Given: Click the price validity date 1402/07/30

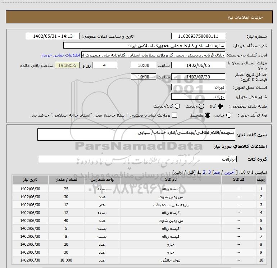Looking at the screenshot, I should click(198, 77).
